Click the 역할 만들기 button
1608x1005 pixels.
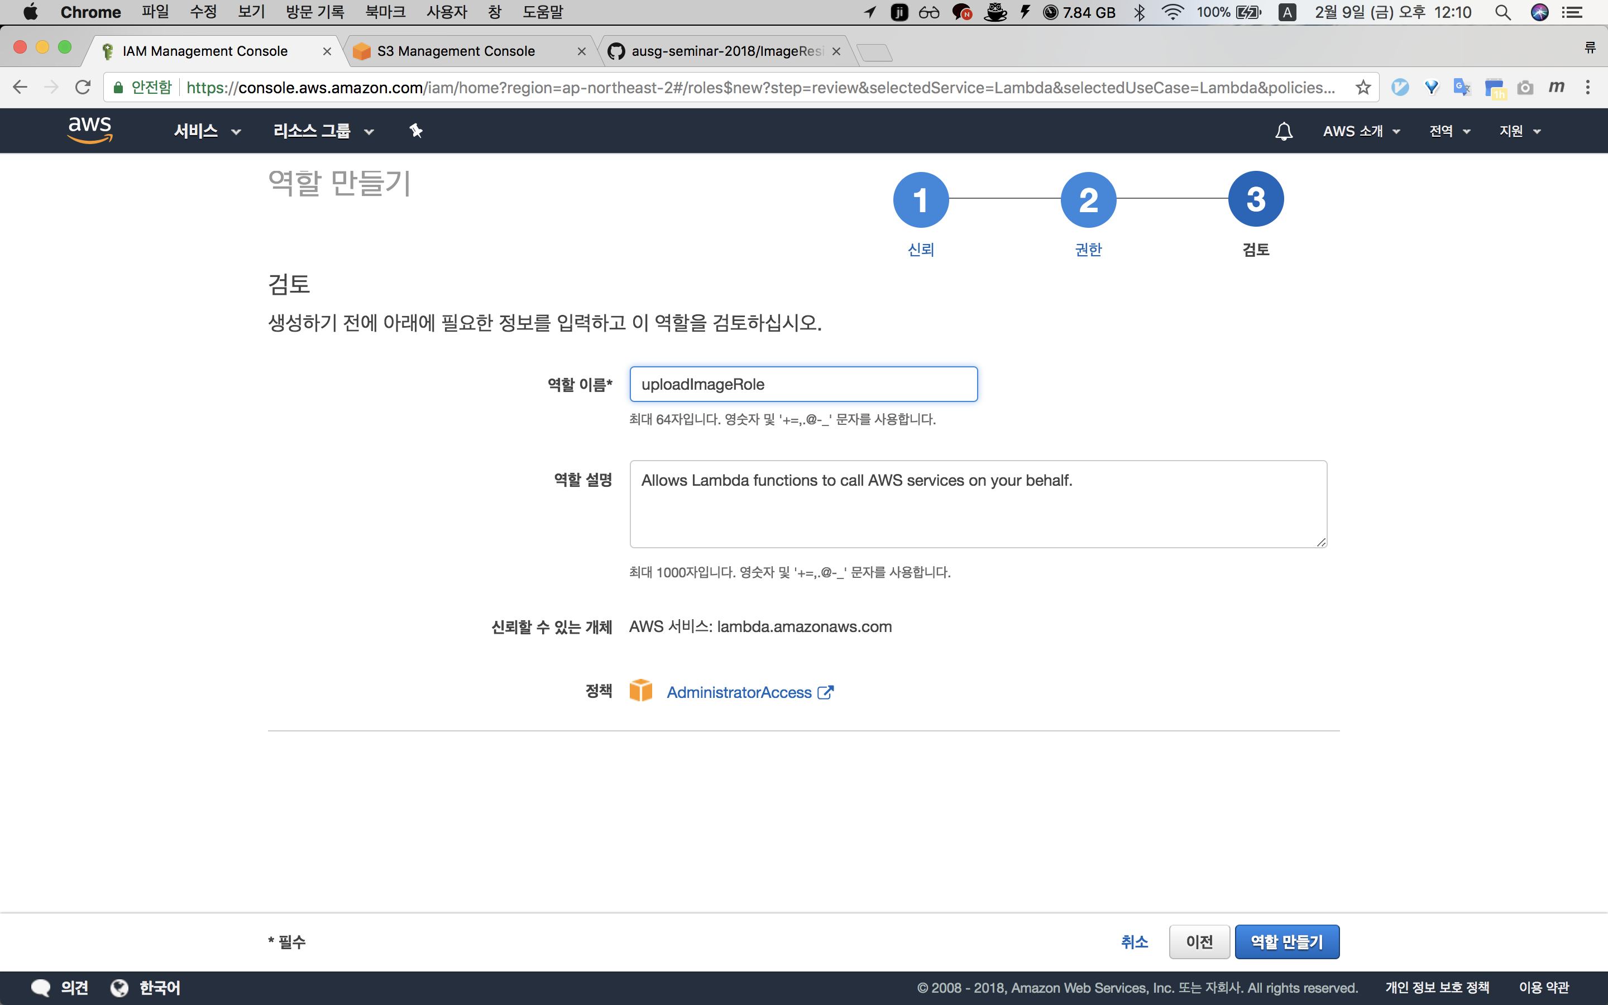pyautogui.click(x=1286, y=941)
